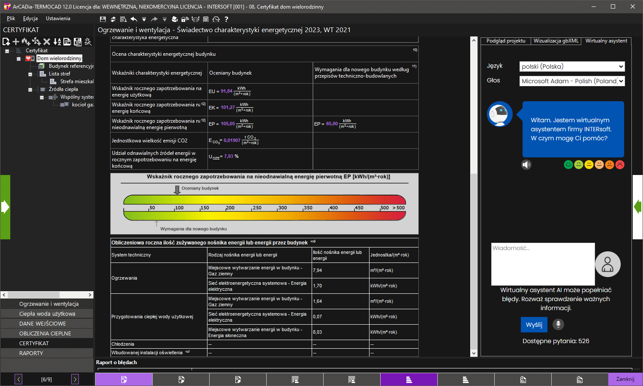Open the help question mark icon

click(226, 19)
